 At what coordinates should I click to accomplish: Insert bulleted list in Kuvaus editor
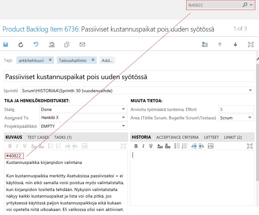click(x=51, y=146)
